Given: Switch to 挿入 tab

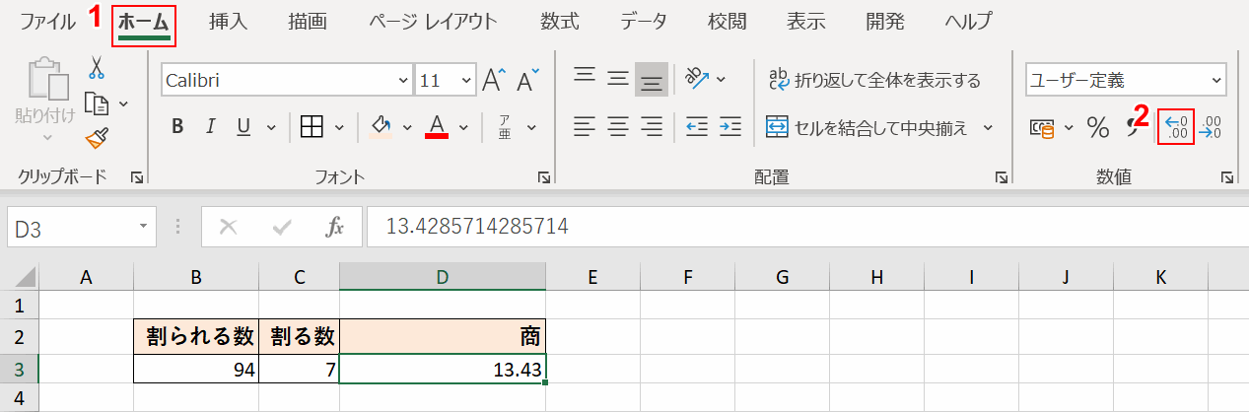Looking at the screenshot, I should point(228,21).
